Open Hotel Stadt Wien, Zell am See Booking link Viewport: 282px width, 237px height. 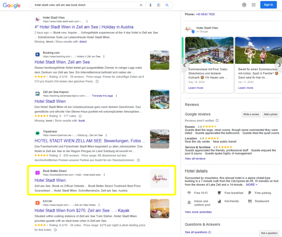click(x=62, y=62)
